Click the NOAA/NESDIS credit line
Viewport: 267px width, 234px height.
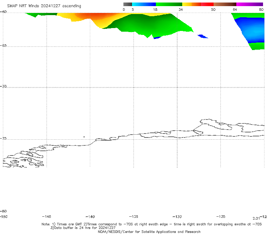pos(149,231)
